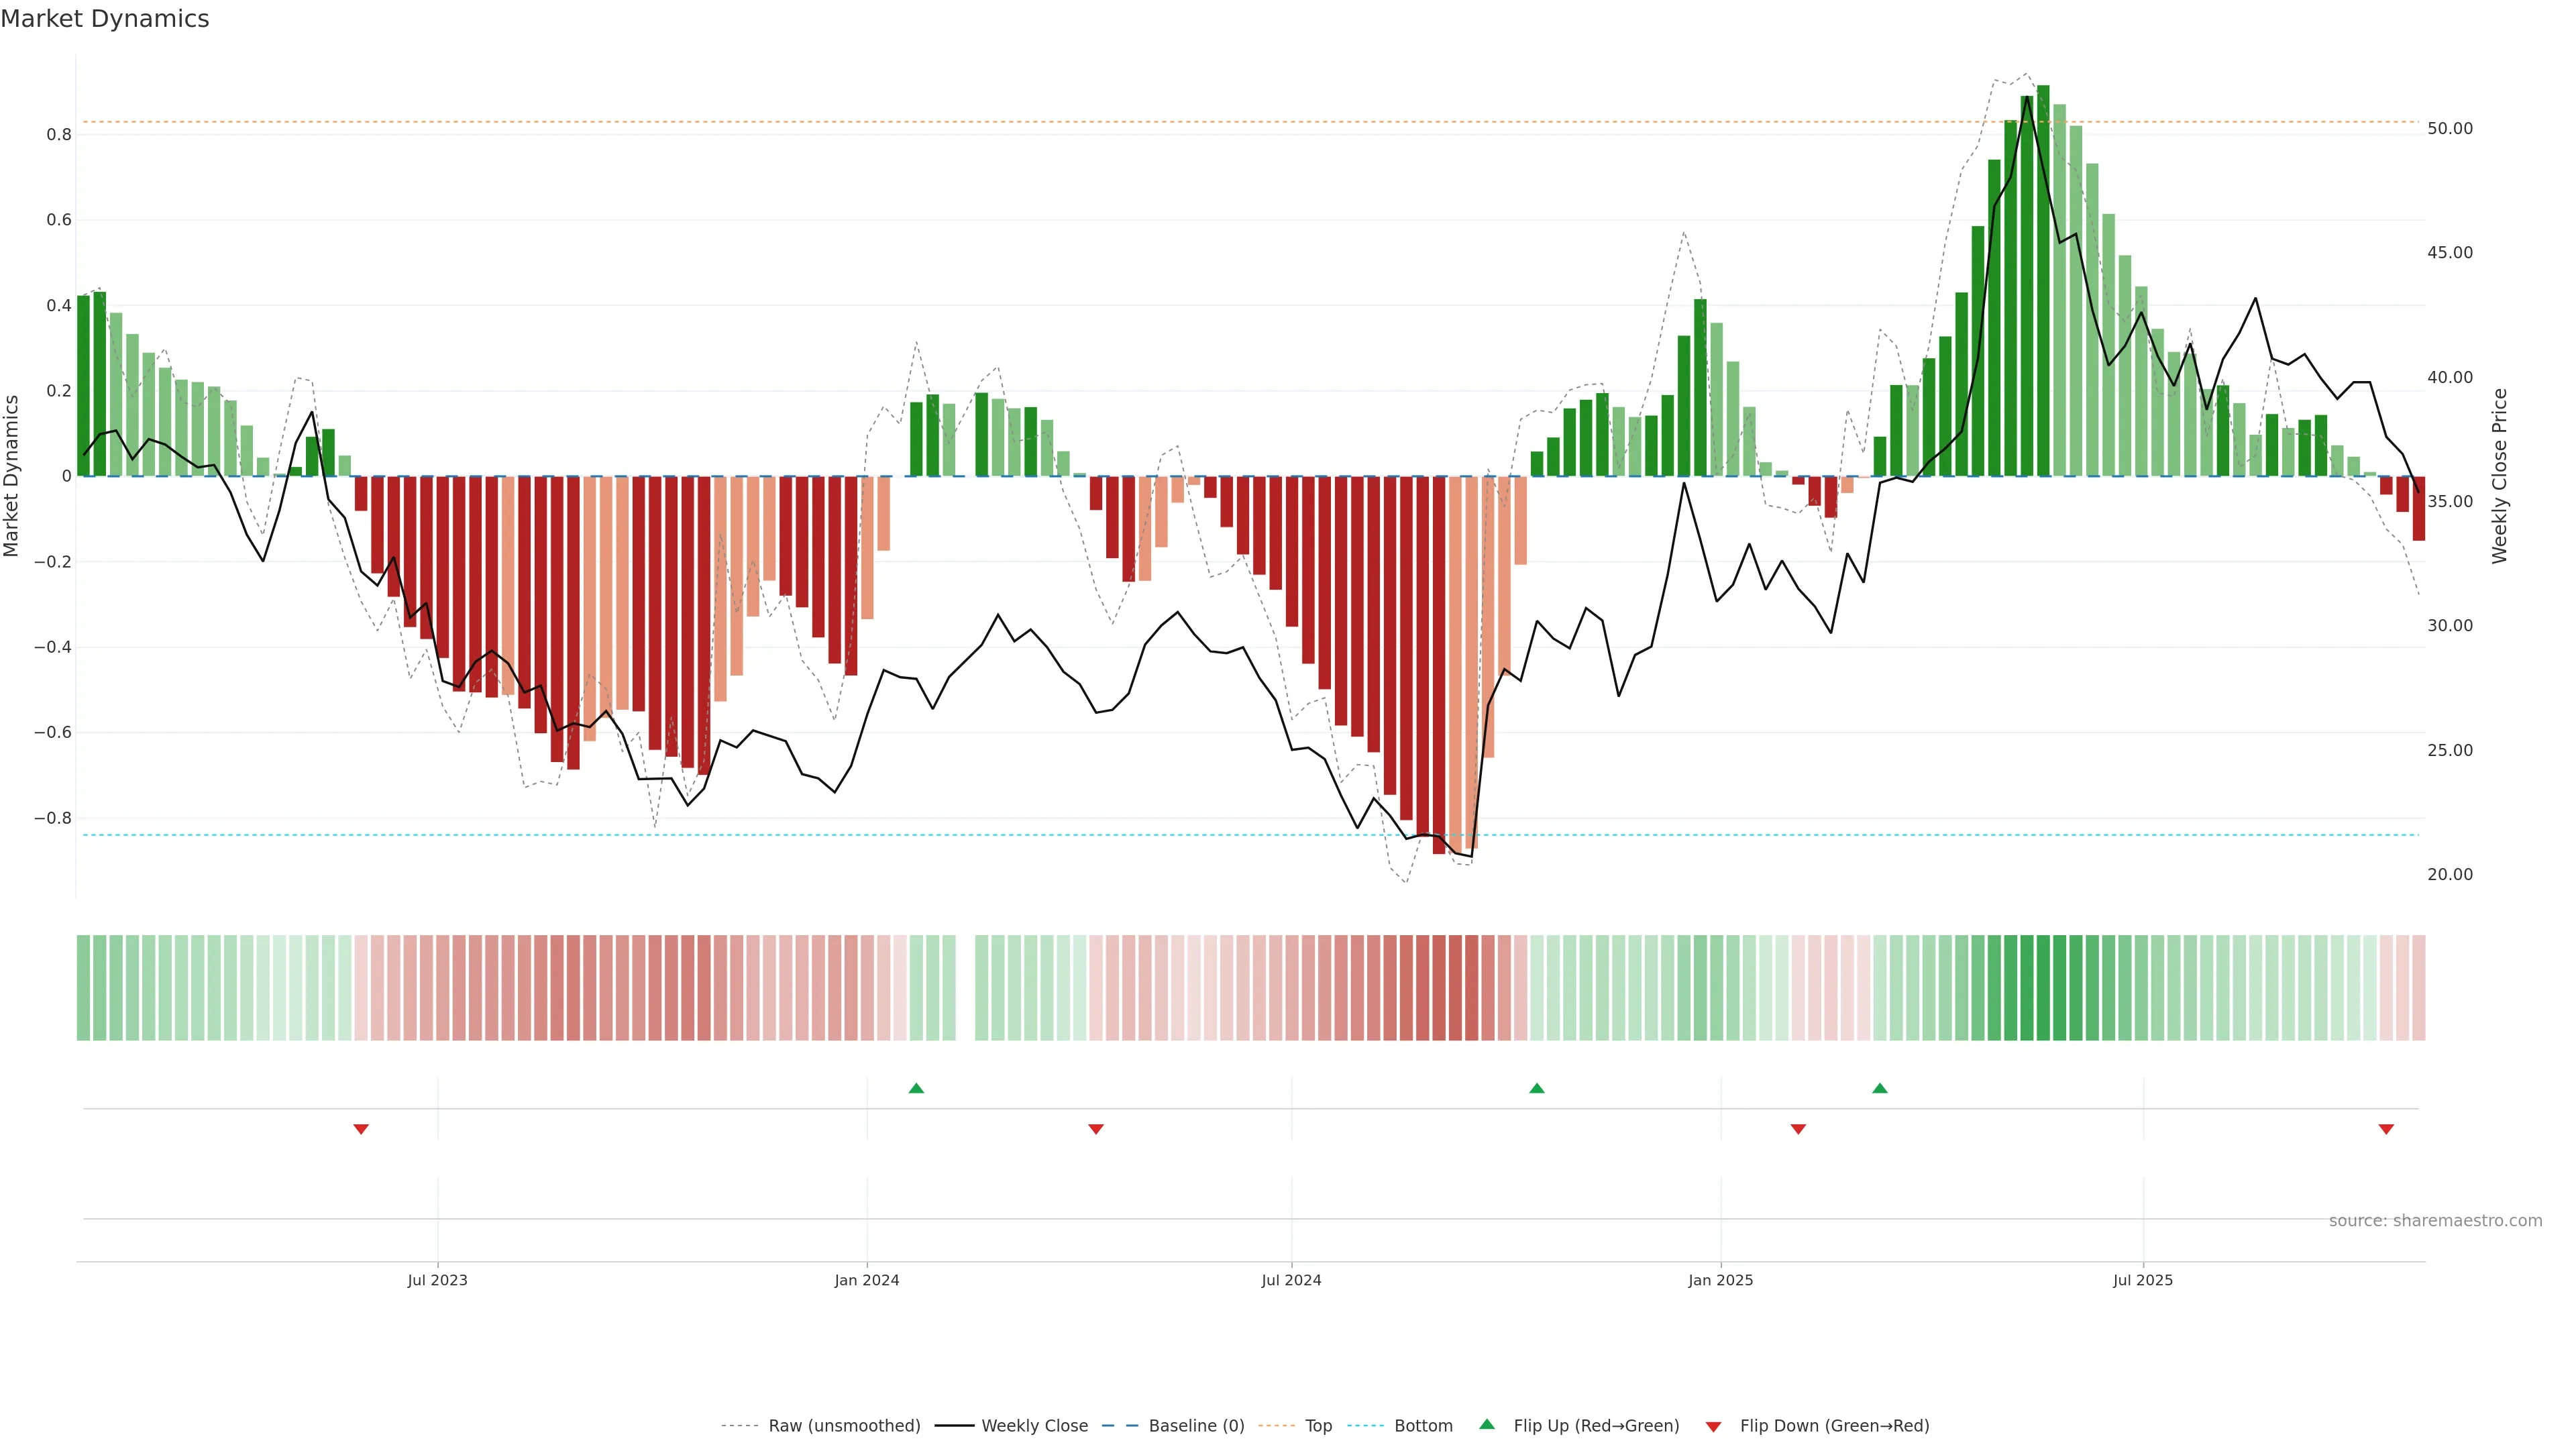Toggle the Top legend entry
2576x1449 pixels.
point(1318,1426)
